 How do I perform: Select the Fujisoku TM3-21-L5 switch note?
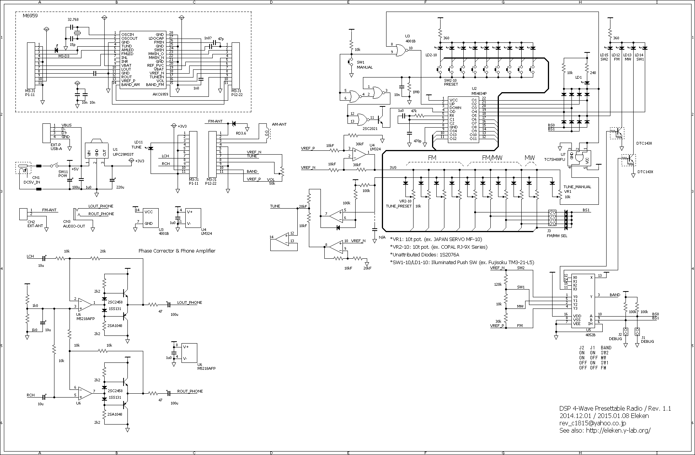coord(462,263)
